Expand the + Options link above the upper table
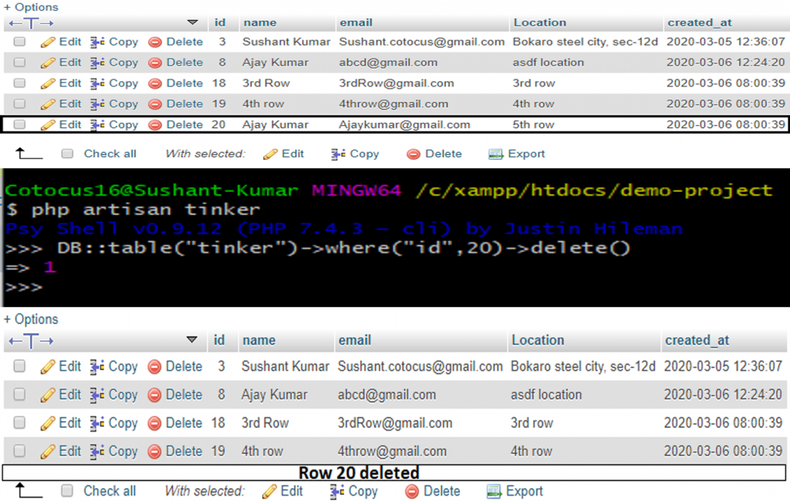Screen dimensions: 790x502 click(31, 7)
